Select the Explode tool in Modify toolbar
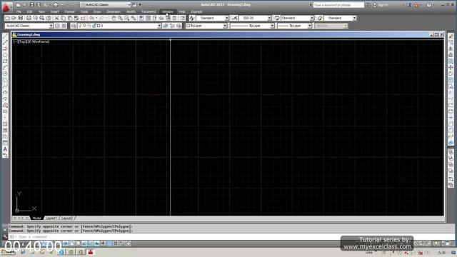 [x=451, y=143]
